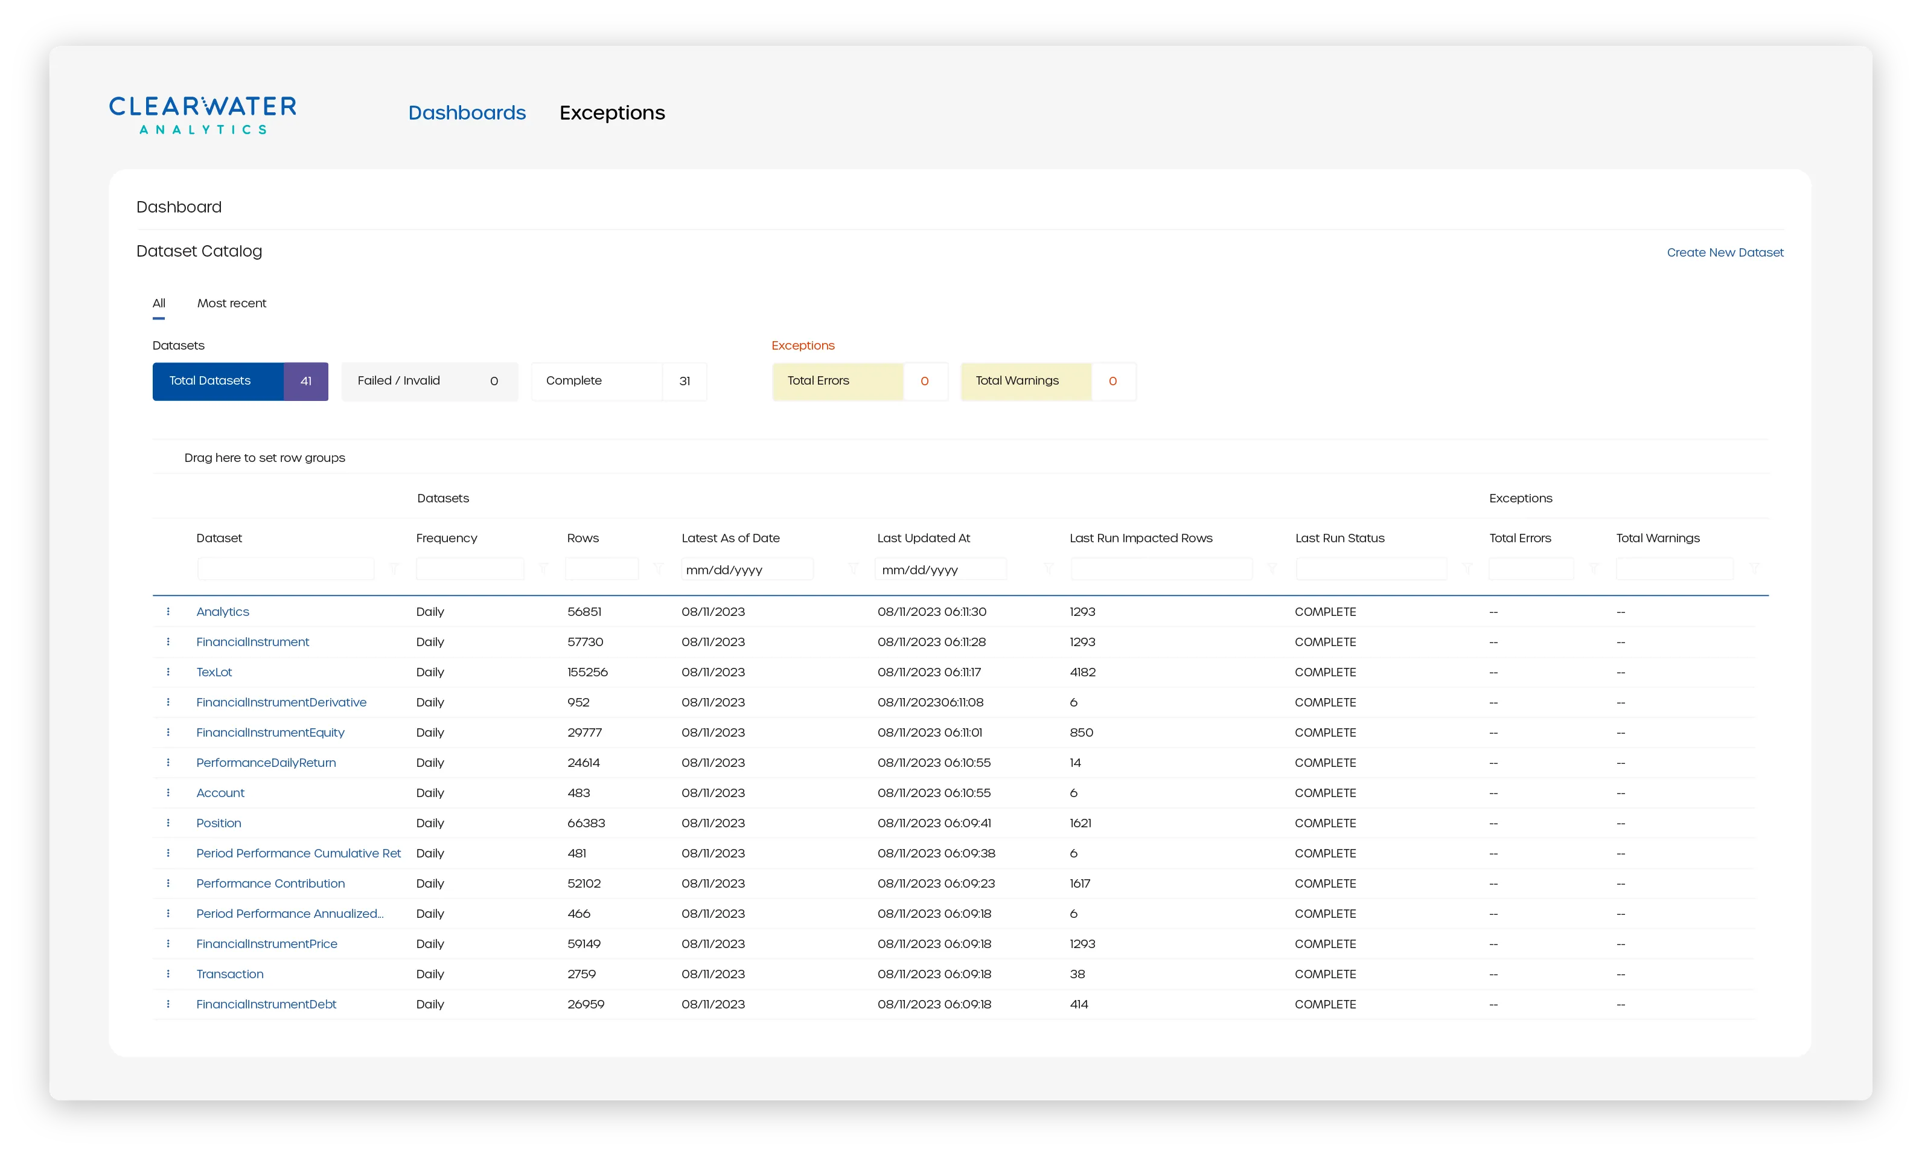
Task: Click the Clearwater Analytics logo
Action: (x=202, y=115)
